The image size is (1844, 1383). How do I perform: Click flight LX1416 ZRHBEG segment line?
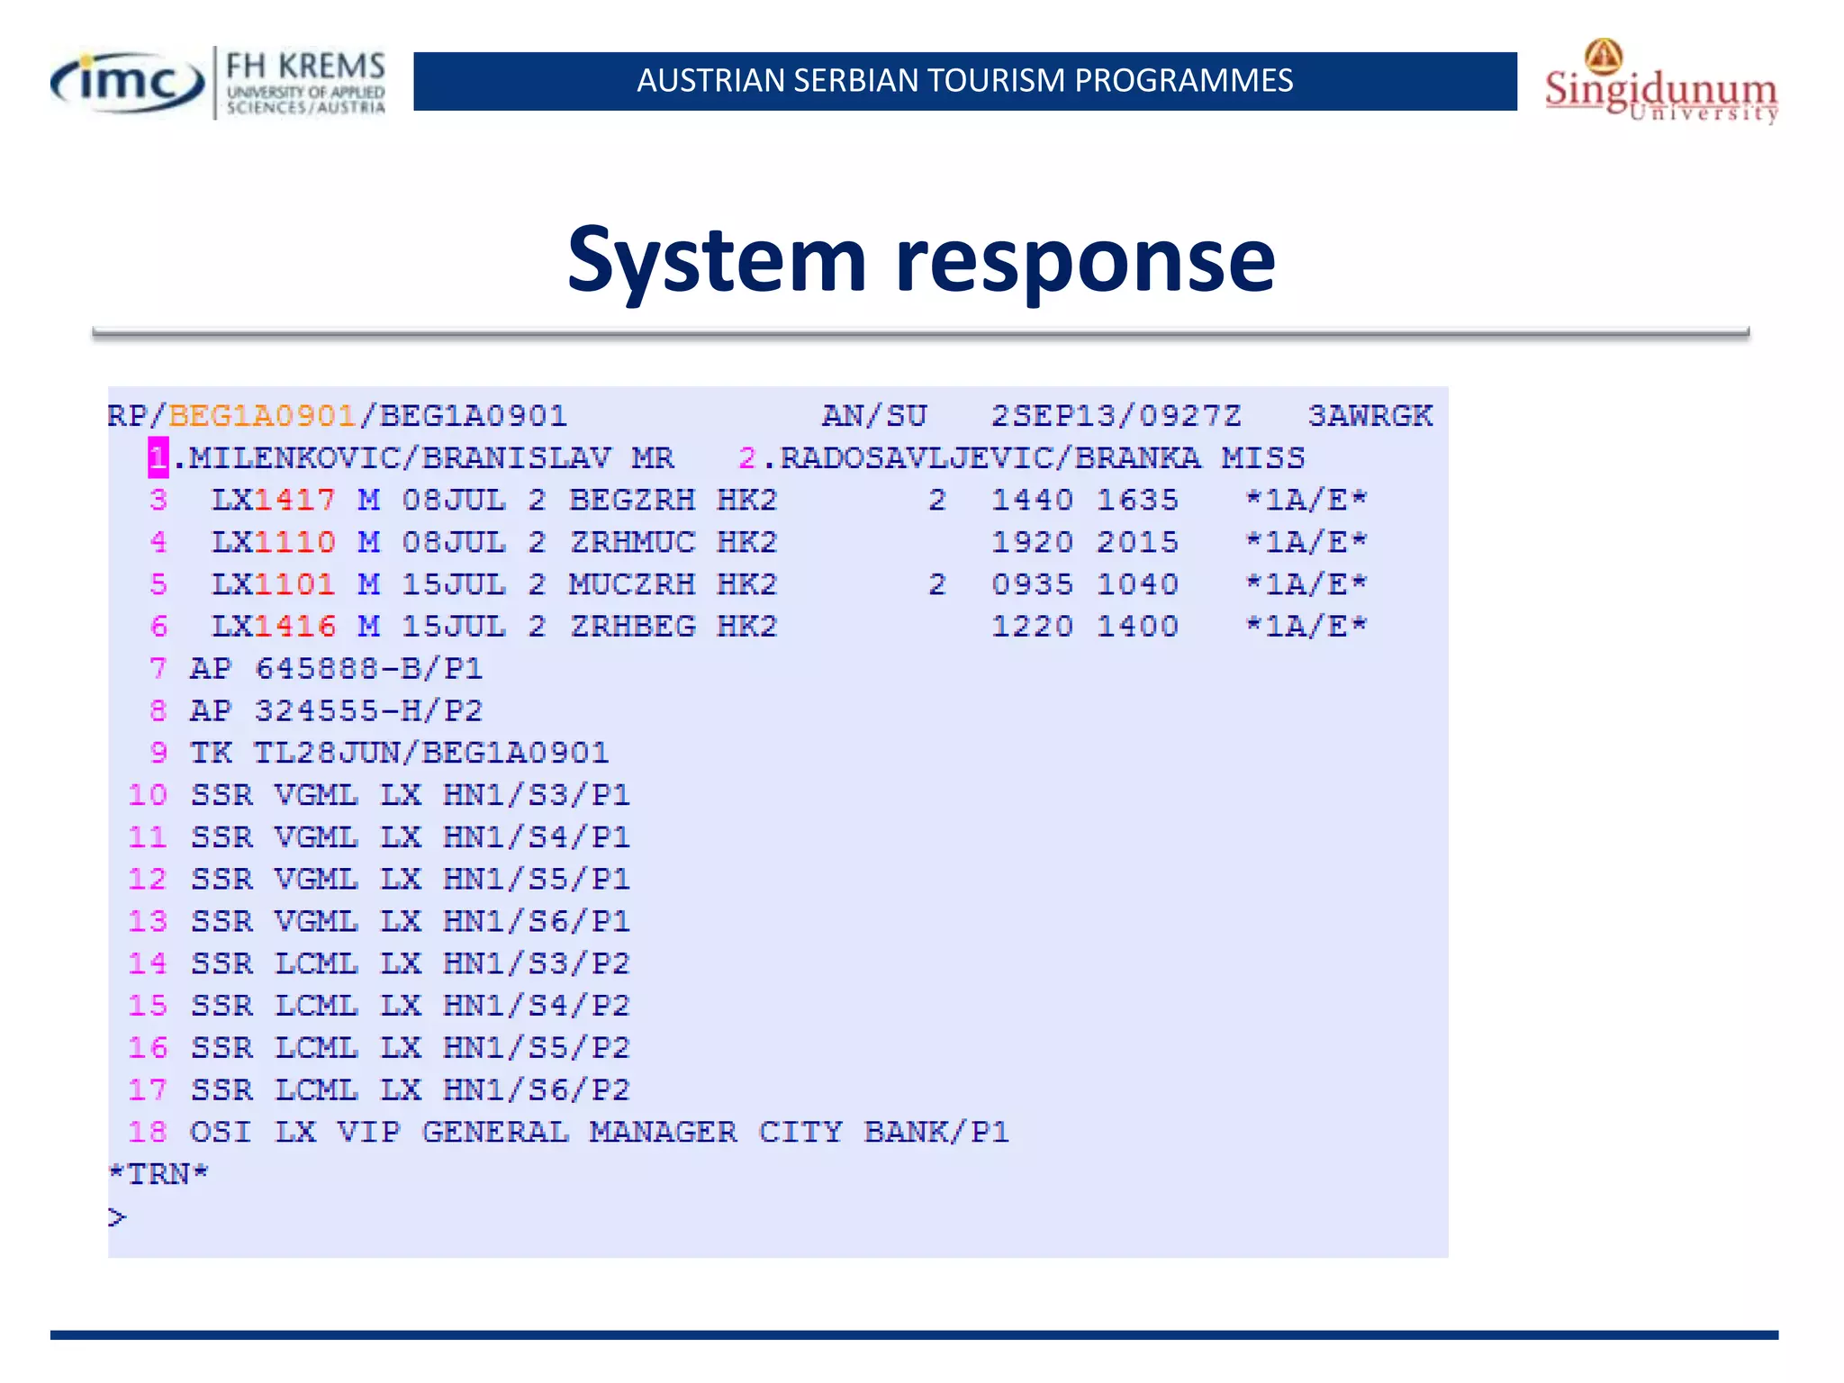[x=758, y=627]
